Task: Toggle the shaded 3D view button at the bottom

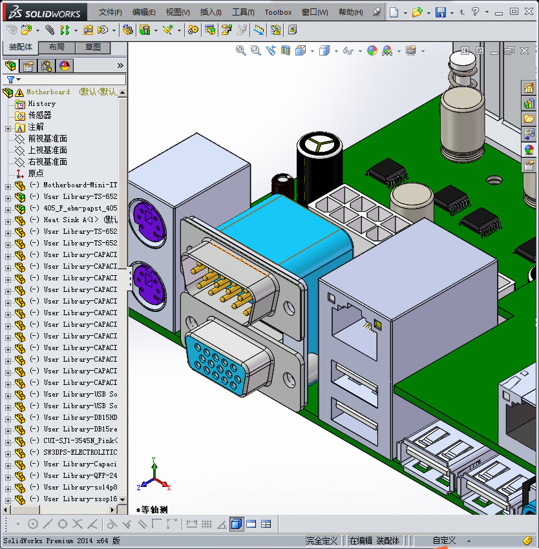Action: click(x=237, y=524)
